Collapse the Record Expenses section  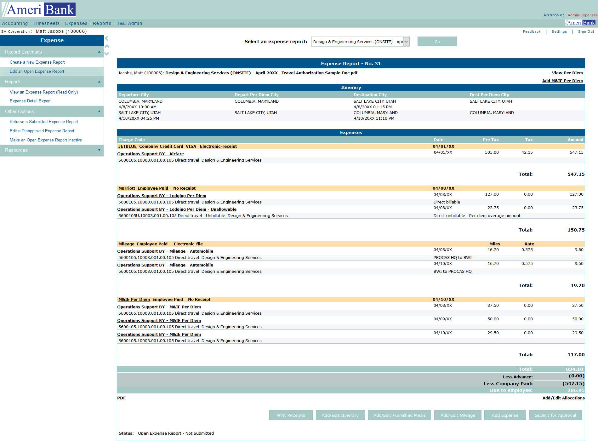coord(99,52)
